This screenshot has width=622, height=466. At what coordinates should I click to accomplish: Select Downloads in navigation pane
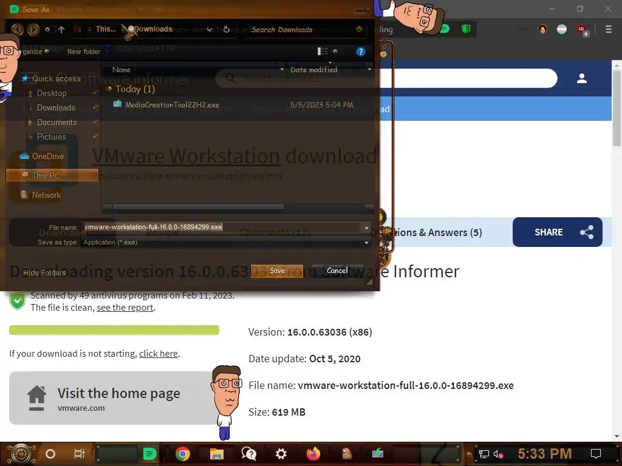(x=55, y=108)
